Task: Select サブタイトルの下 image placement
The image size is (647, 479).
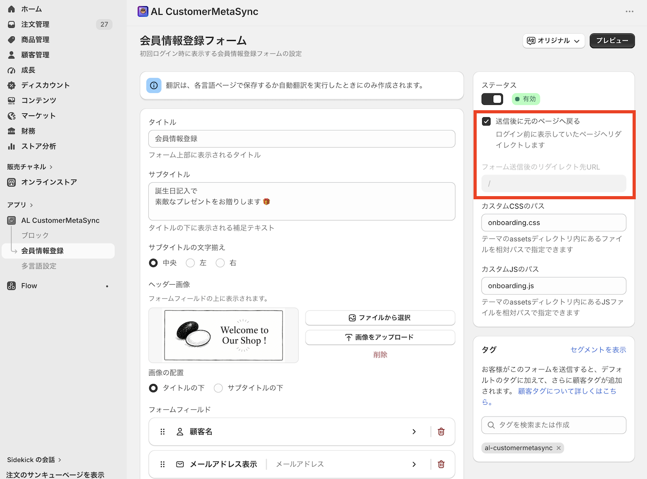Action: pyautogui.click(x=218, y=388)
